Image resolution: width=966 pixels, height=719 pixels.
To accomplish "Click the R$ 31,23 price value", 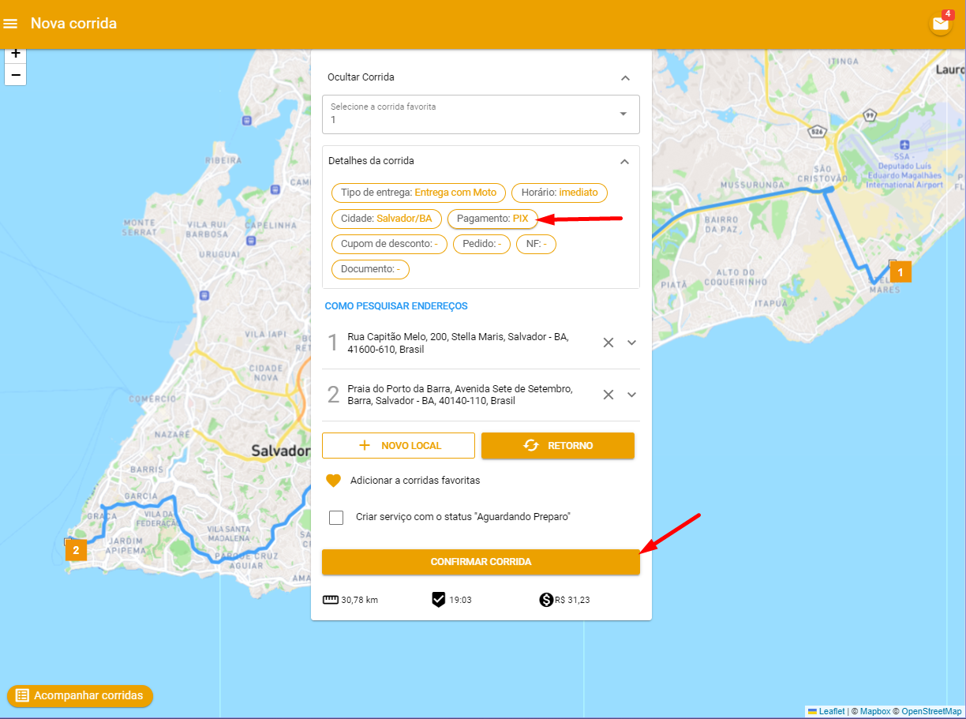I will tap(572, 600).
